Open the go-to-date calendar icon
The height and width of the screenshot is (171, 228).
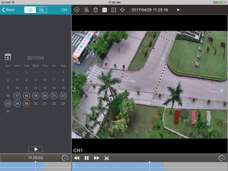click(8, 57)
